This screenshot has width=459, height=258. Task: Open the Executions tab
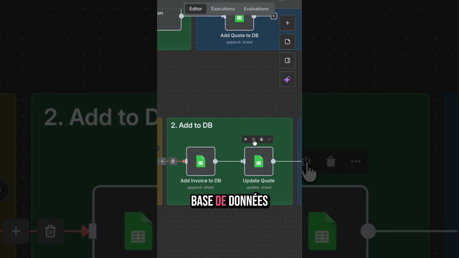pyautogui.click(x=223, y=9)
